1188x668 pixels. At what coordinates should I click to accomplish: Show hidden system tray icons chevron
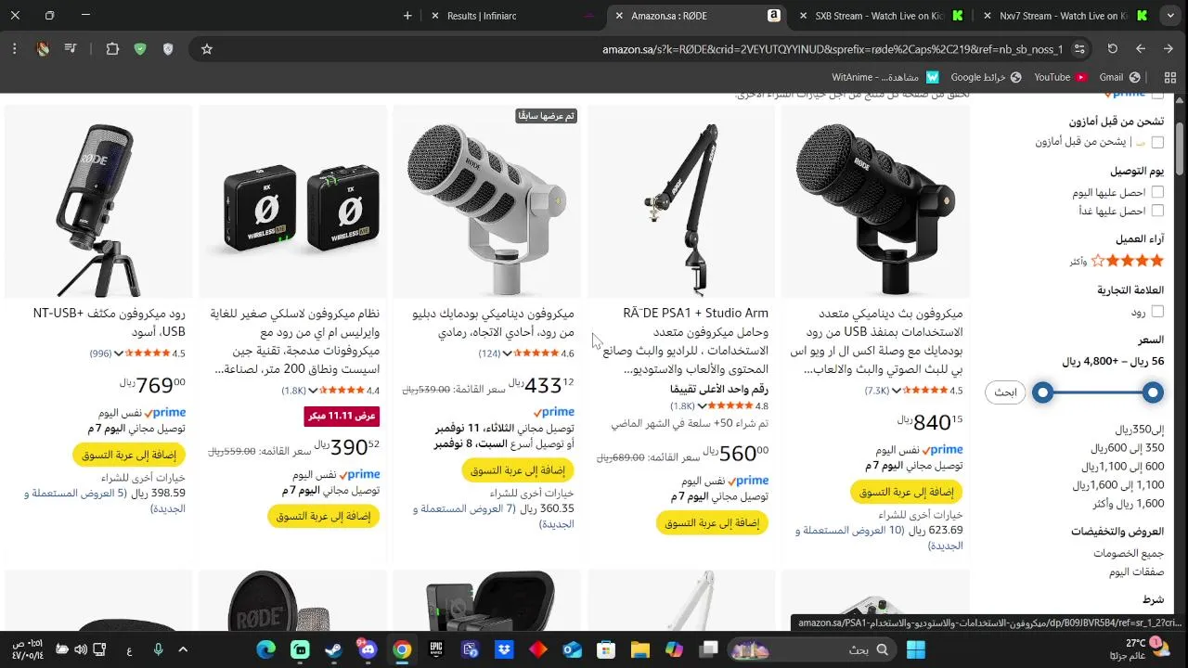183,649
